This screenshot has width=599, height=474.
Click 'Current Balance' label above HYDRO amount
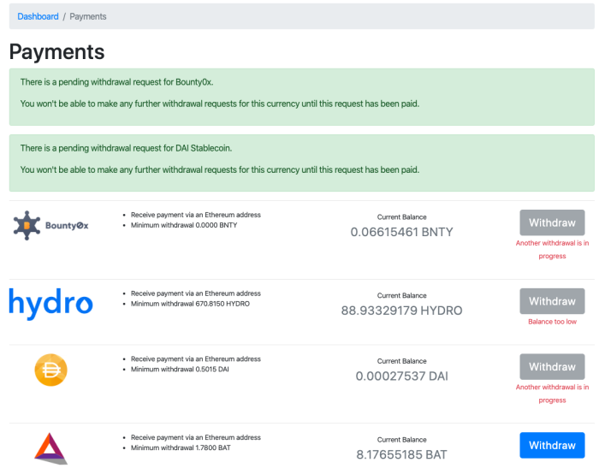[x=401, y=296]
